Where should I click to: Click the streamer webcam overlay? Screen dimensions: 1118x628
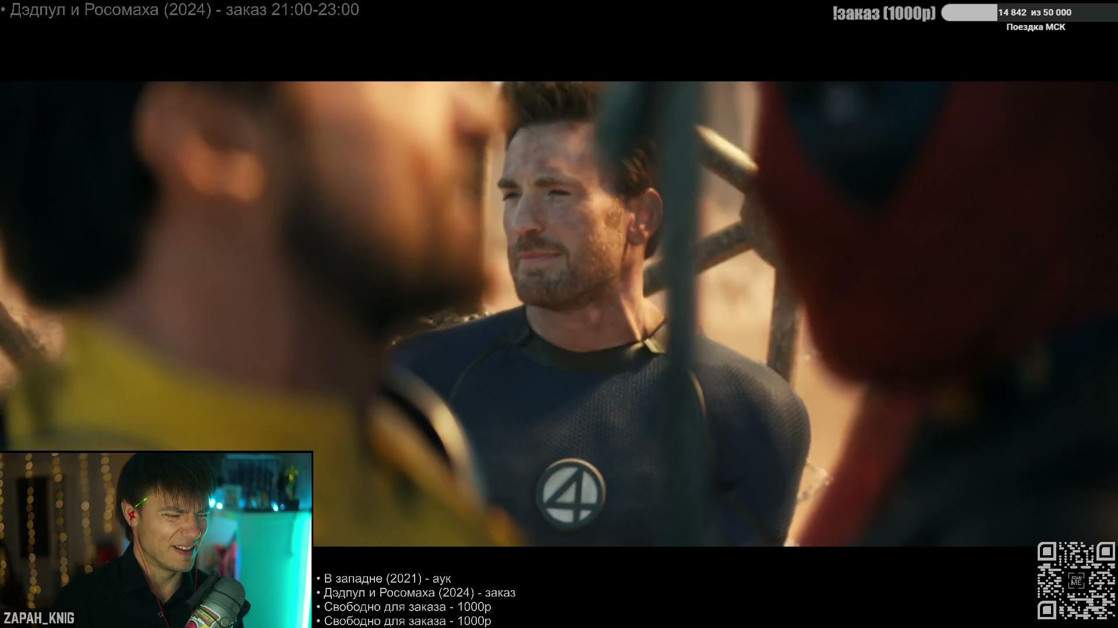click(156, 540)
